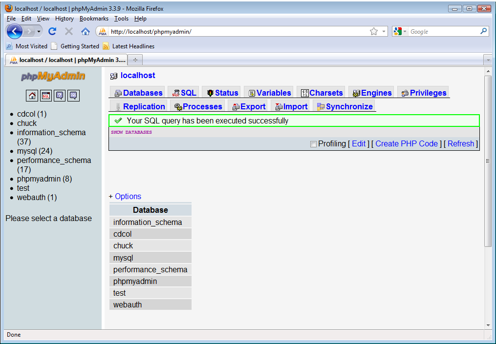Switch to the Charsets tab

pos(322,93)
